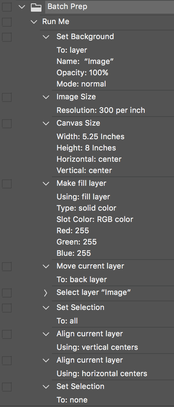Toggle checkbox for Make fill layer step

(x=7, y=184)
